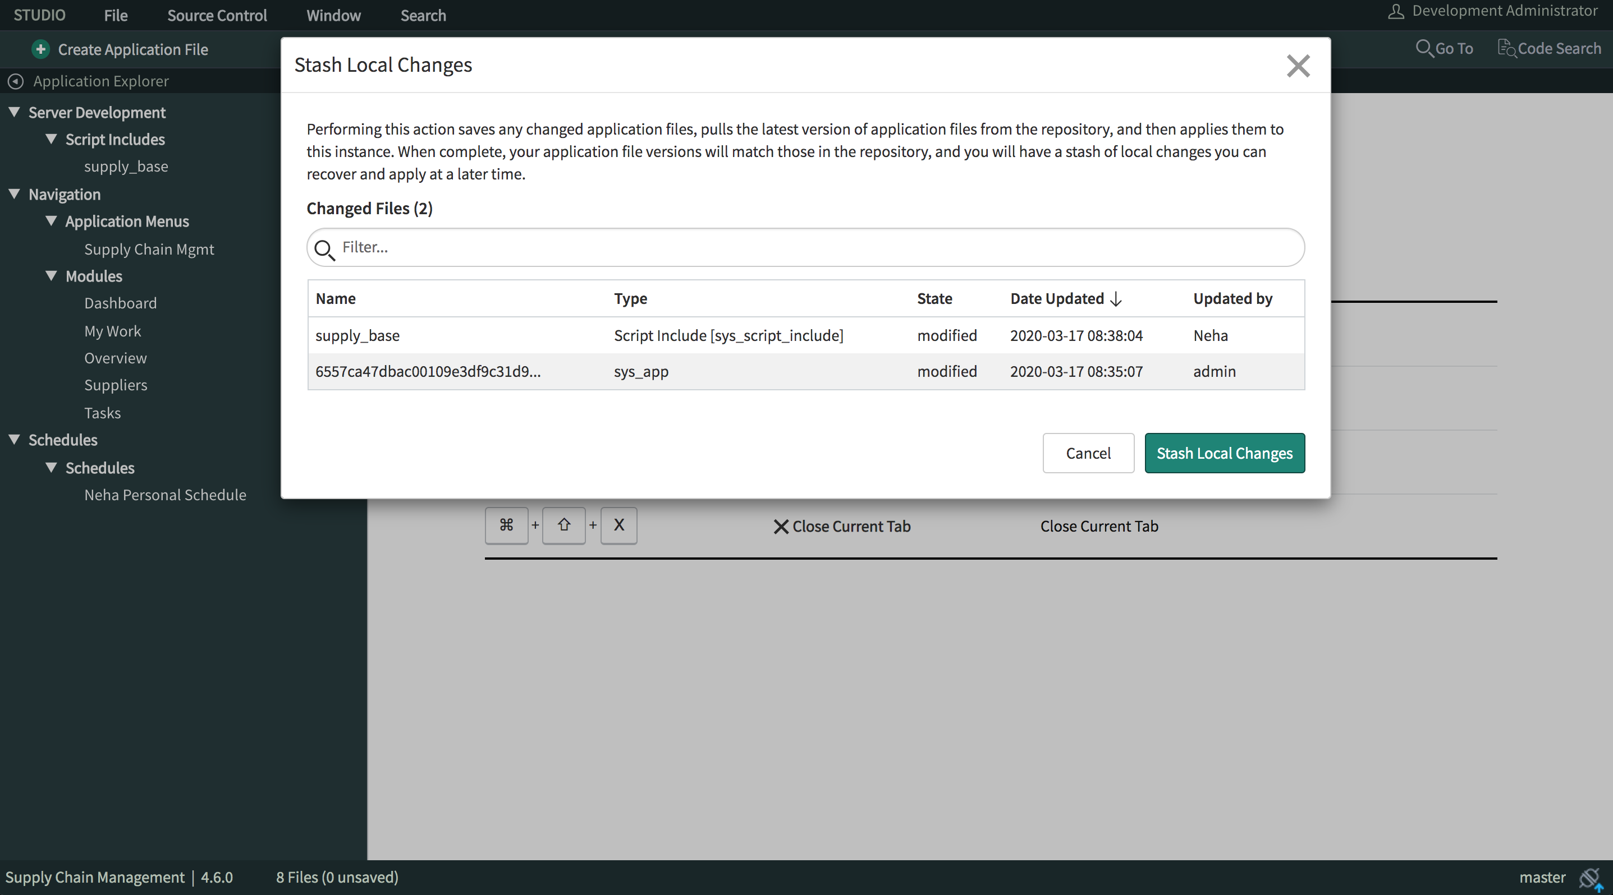The width and height of the screenshot is (1613, 895).
Task: Collapse Application Explorer with the back arrow icon
Action: pos(16,81)
